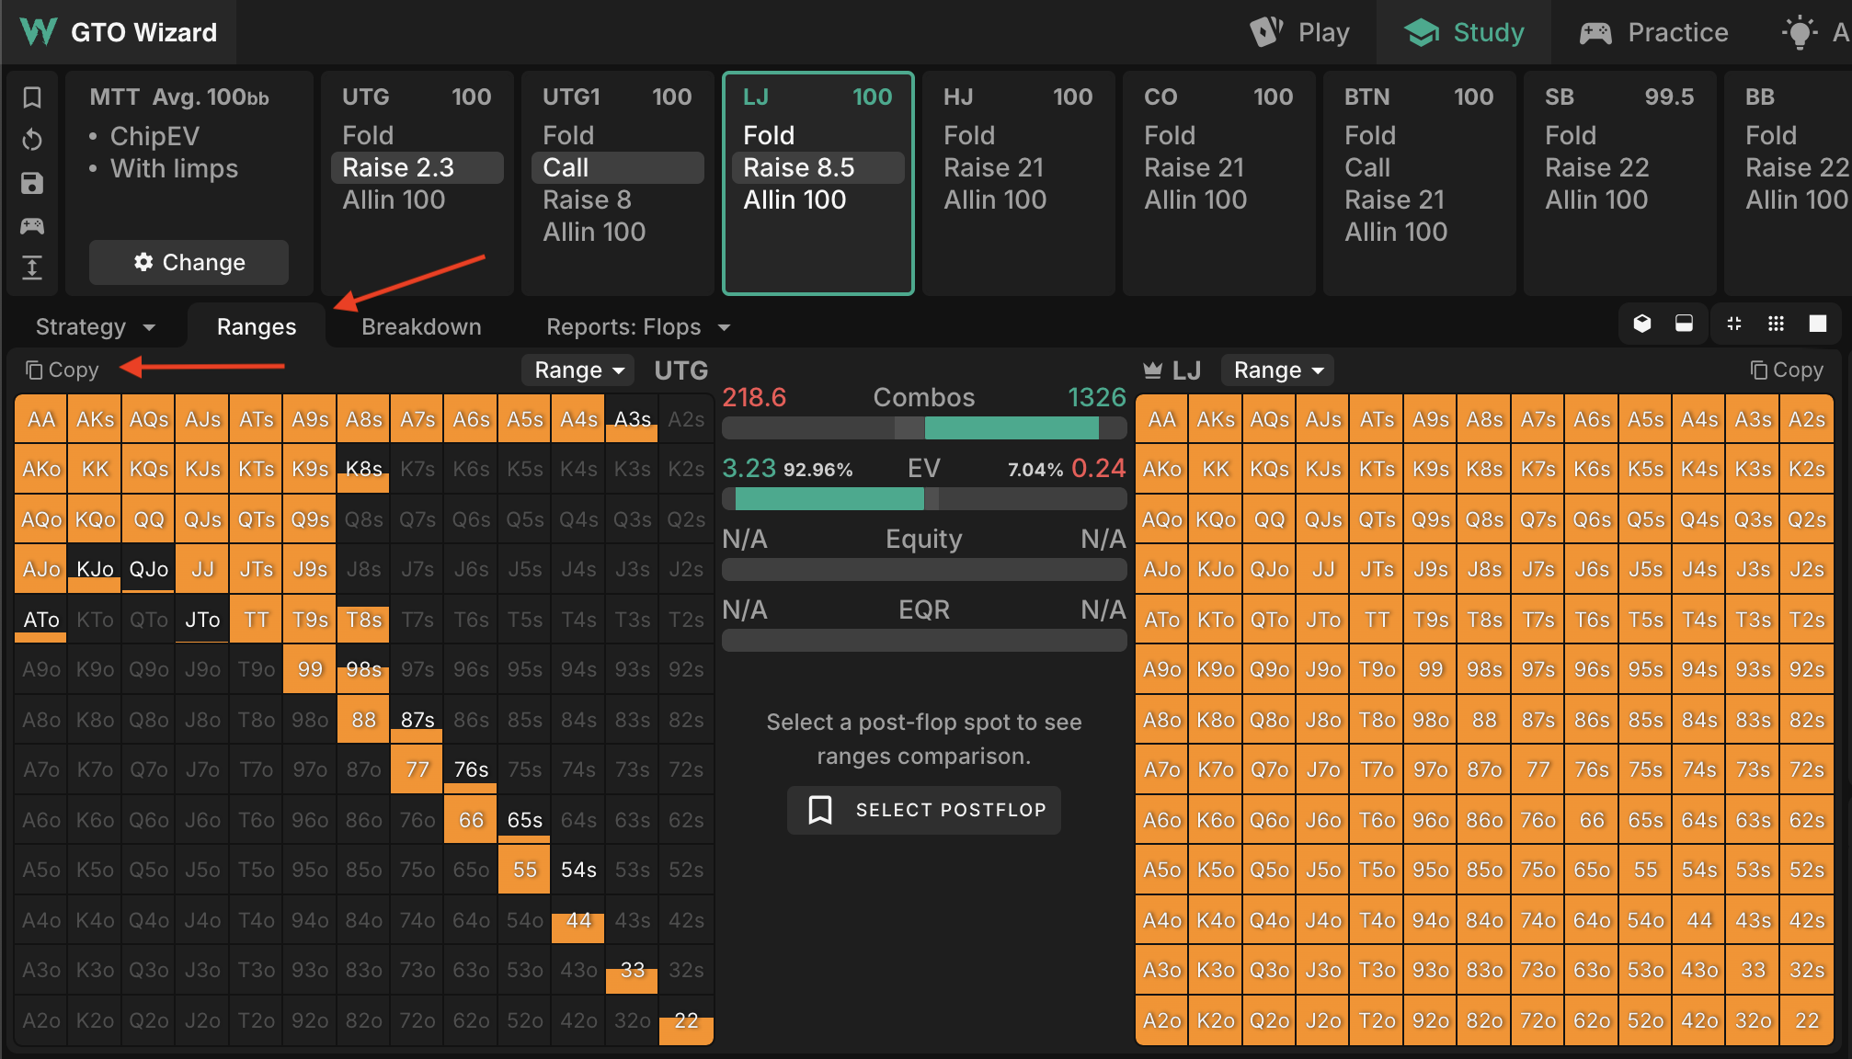Click the T8s cell in UTG range
The width and height of the screenshot is (1852, 1059).
coord(364,620)
